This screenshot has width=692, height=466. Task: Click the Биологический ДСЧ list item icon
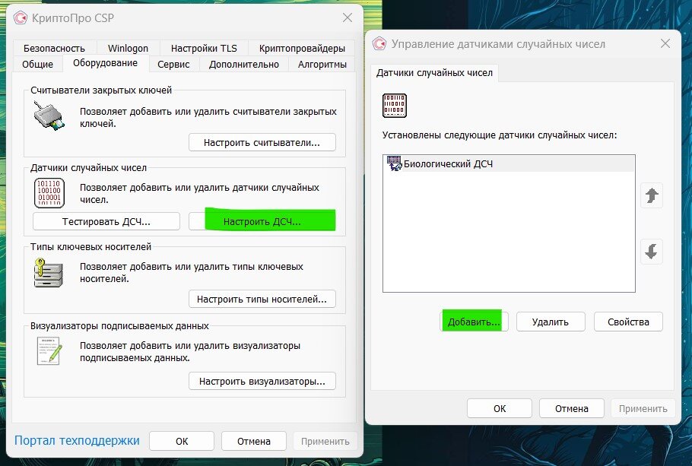click(x=394, y=163)
